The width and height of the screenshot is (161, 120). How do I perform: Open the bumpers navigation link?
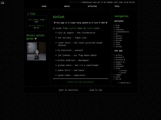click(x=119, y=62)
